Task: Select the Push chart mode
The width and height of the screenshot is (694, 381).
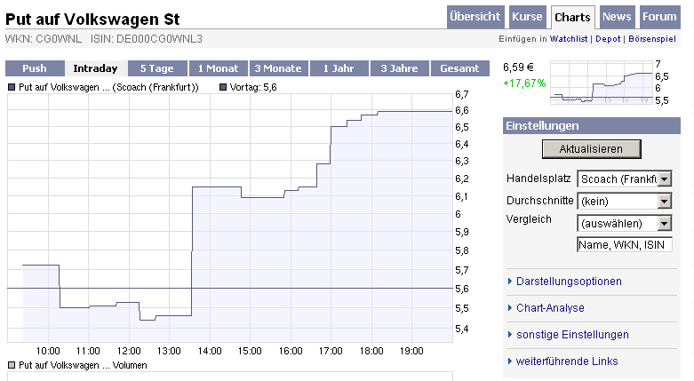Action: click(x=35, y=68)
